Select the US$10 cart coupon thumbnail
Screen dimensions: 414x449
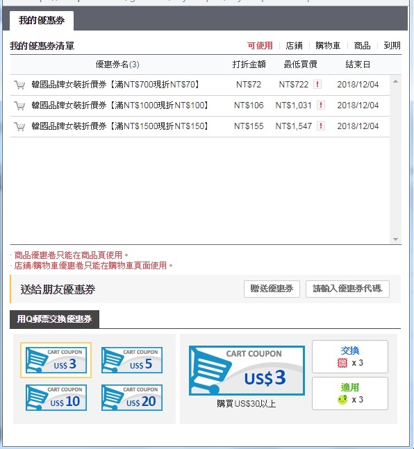[56, 398]
